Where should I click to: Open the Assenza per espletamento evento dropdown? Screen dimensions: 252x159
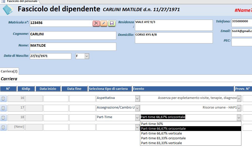239,98
